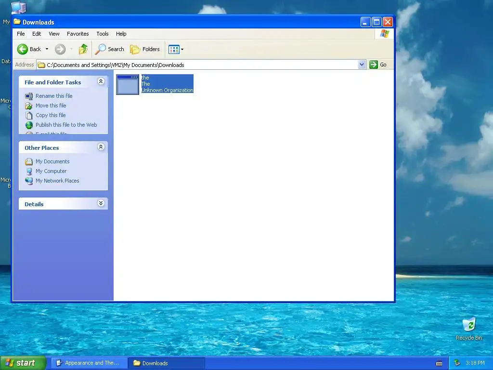
Task: Click the file name 'Unknown Organization' text
Action: (167, 90)
